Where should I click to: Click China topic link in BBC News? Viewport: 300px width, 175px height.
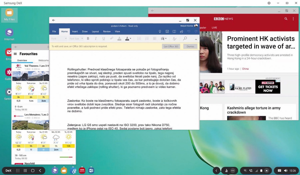tap(245, 69)
